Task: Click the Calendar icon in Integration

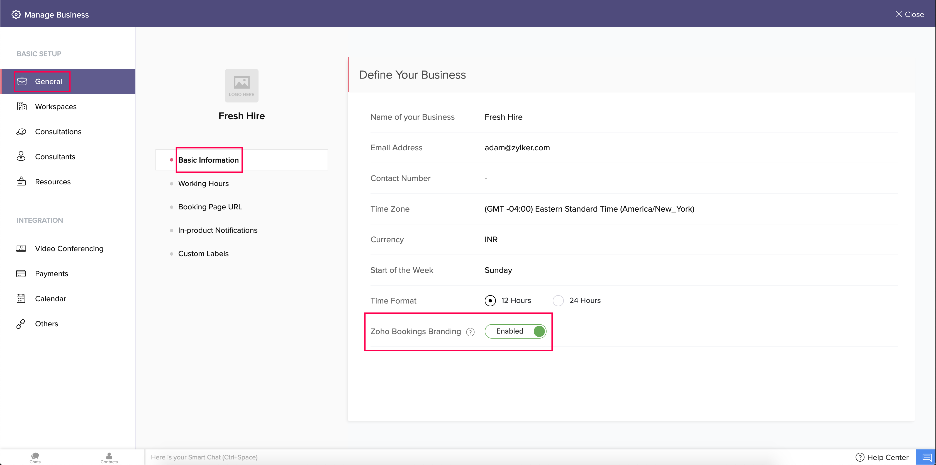Action: tap(21, 298)
